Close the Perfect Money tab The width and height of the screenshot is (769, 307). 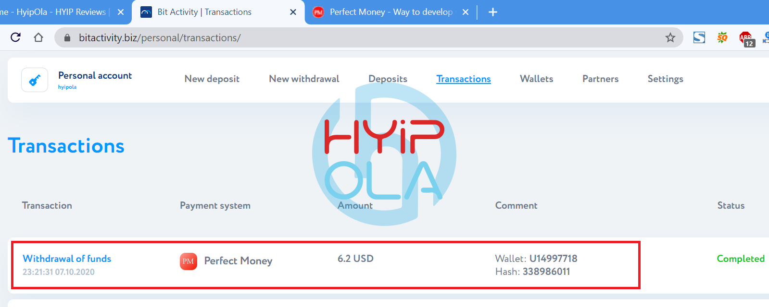tap(466, 12)
